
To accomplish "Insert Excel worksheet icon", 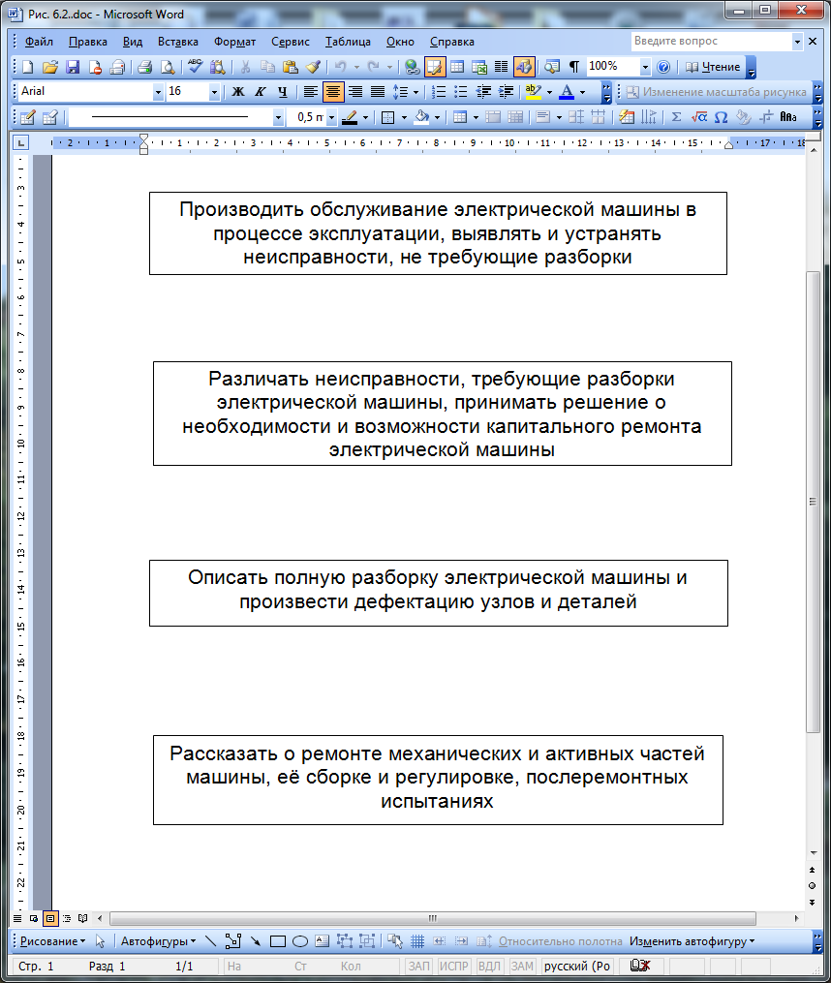I will [x=479, y=67].
